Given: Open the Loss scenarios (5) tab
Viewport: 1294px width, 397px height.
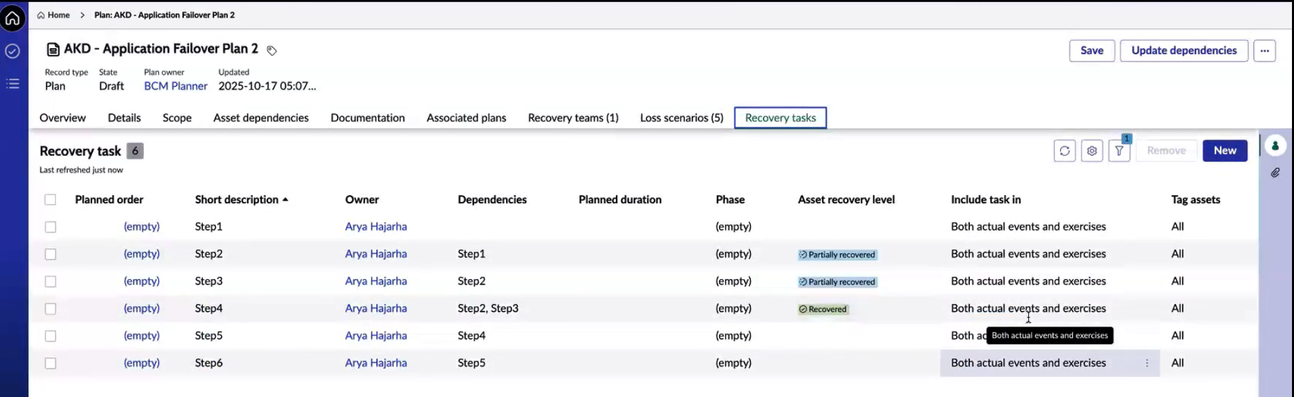Looking at the screenshot, I should point(682,118).
